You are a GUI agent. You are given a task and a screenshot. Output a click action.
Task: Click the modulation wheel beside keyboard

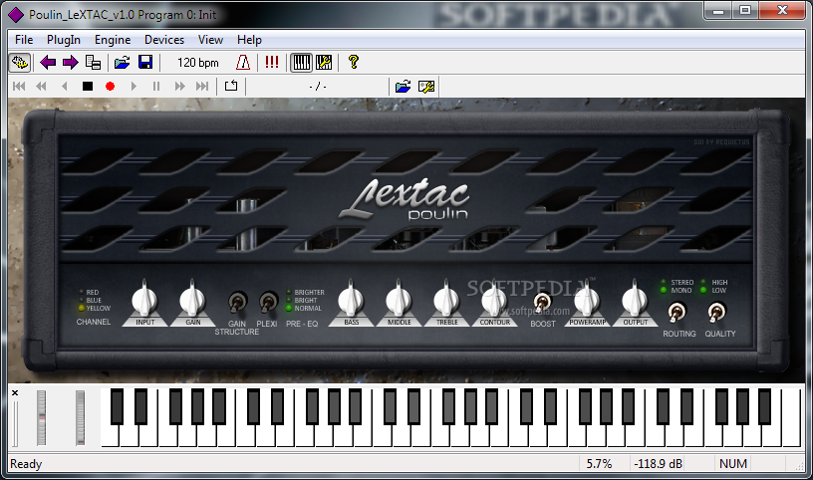[80, 418]
